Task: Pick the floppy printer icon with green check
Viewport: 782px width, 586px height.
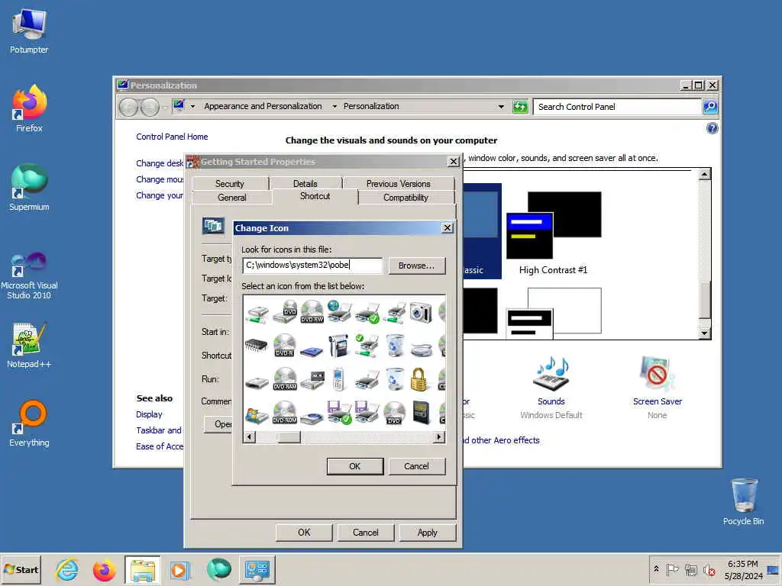Action: [x=340, y=413]
